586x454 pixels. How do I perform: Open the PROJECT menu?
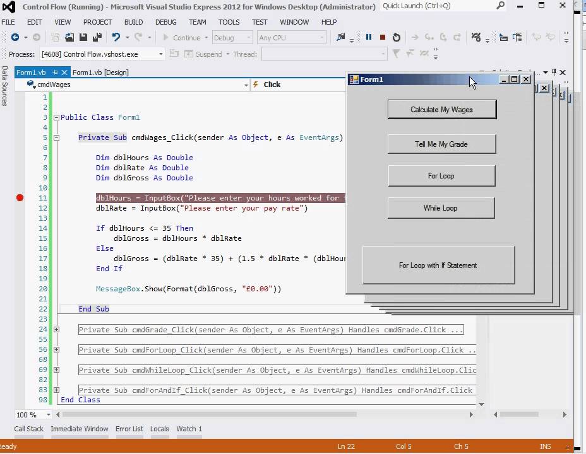(97, 22)
